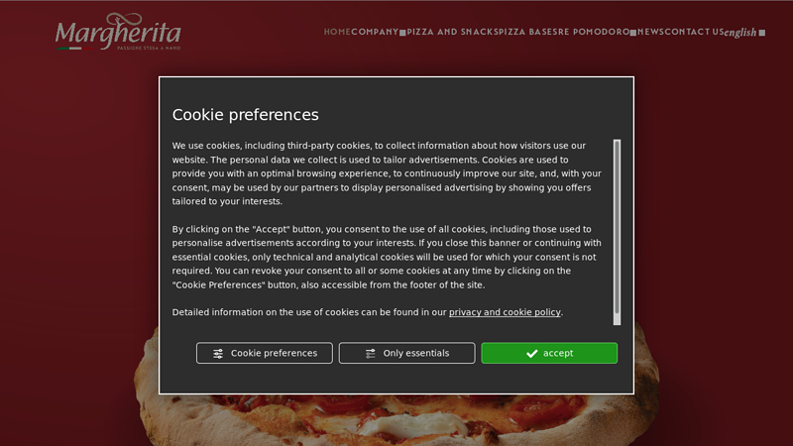Screen dimensions: 793x446
Task: Open Cookie preferences button
Action: (264, 353)
